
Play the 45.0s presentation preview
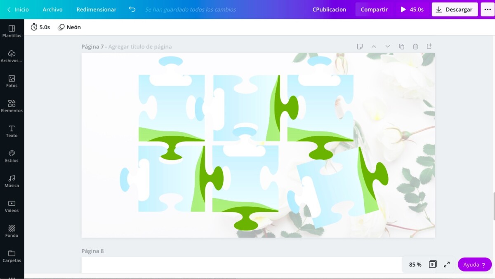point(412,9)
